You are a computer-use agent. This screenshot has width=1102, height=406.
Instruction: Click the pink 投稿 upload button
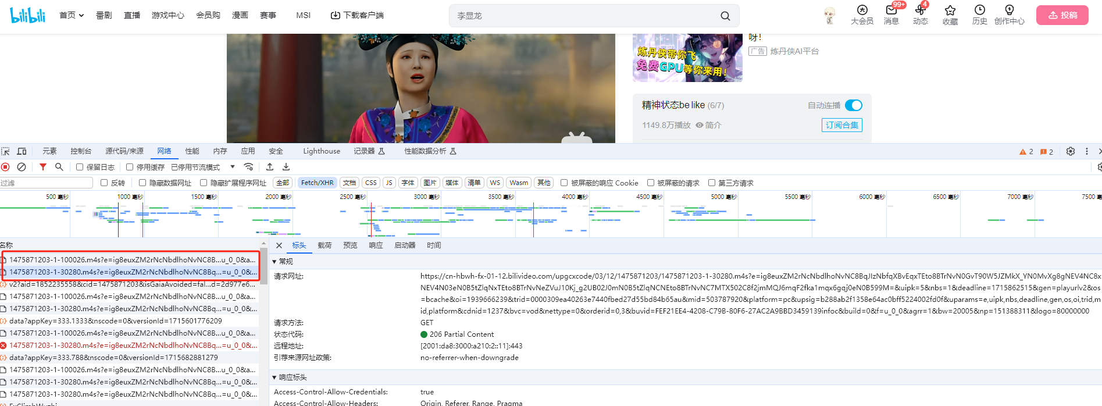pyautogui.click(x=1062, y=15)
